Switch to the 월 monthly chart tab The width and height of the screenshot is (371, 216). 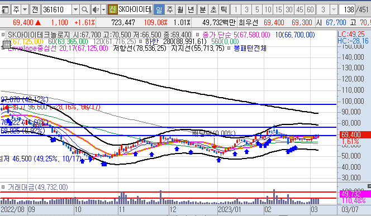(180, 9)
